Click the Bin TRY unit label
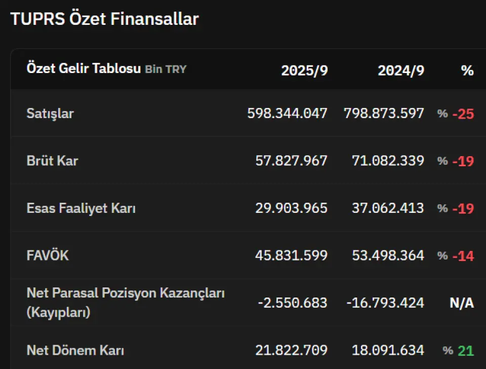 (166, 69)
